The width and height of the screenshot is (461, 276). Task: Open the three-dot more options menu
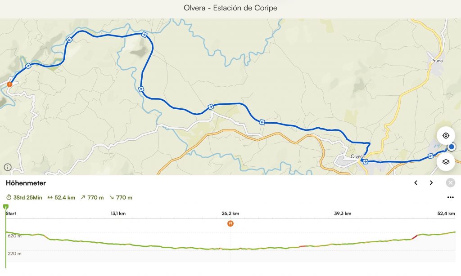tap(450, 198)
